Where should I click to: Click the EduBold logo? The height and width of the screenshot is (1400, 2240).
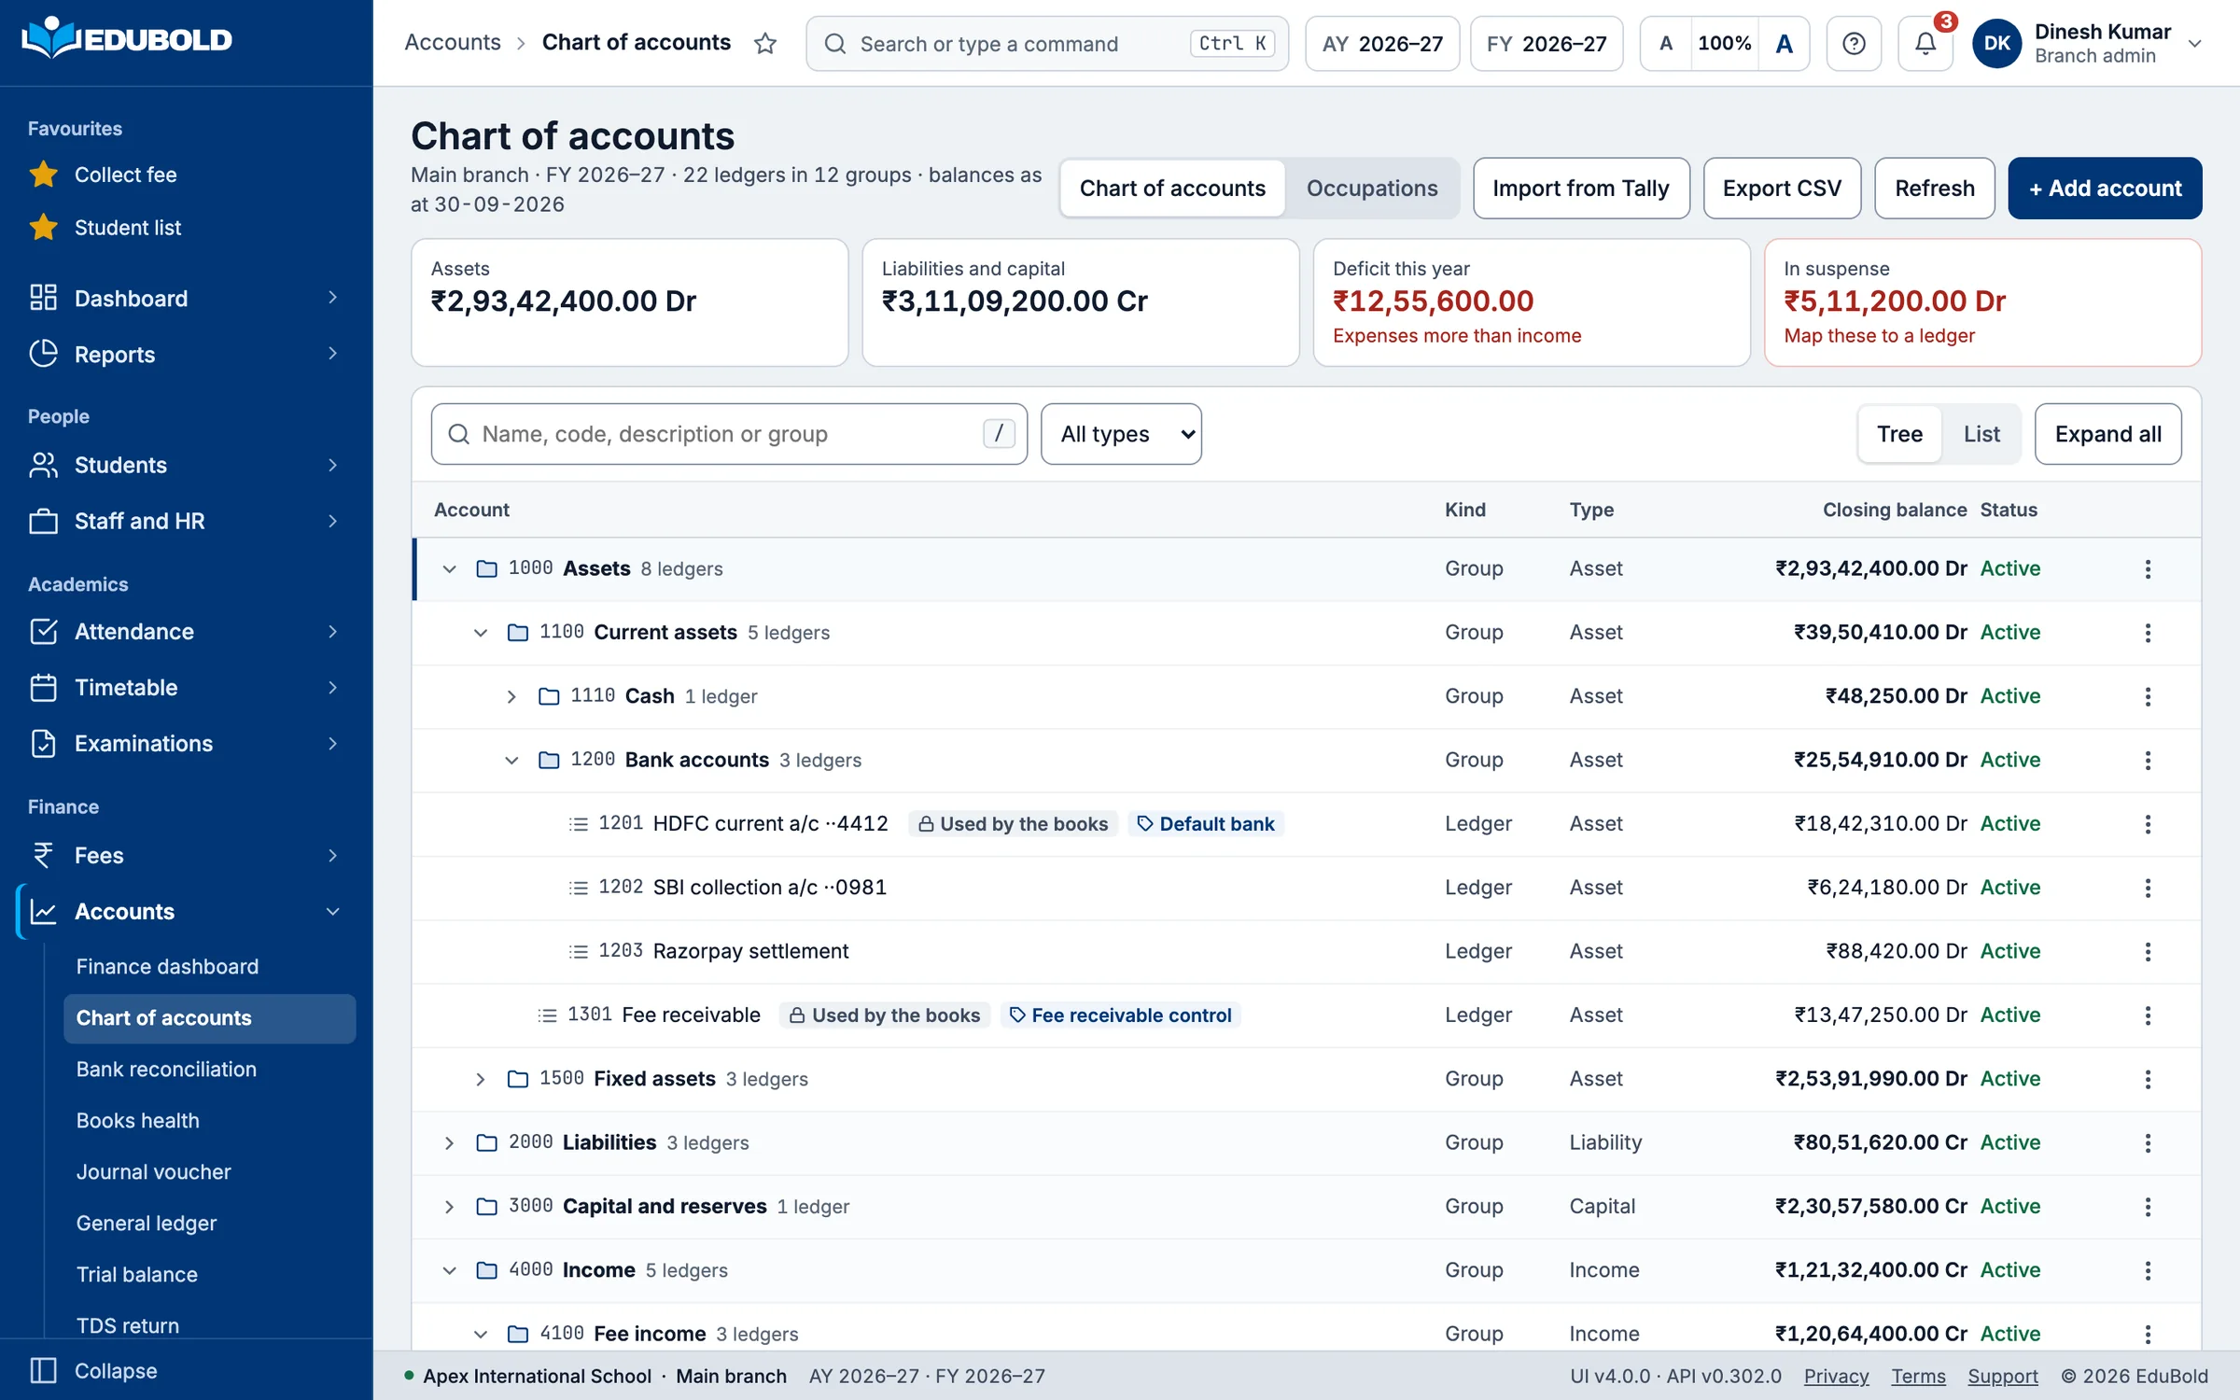click(x=127, y=39)
